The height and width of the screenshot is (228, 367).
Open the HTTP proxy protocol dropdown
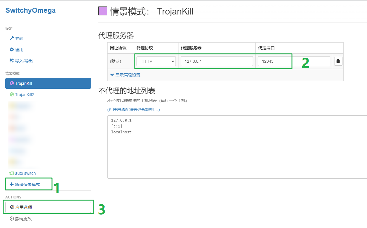156,61
